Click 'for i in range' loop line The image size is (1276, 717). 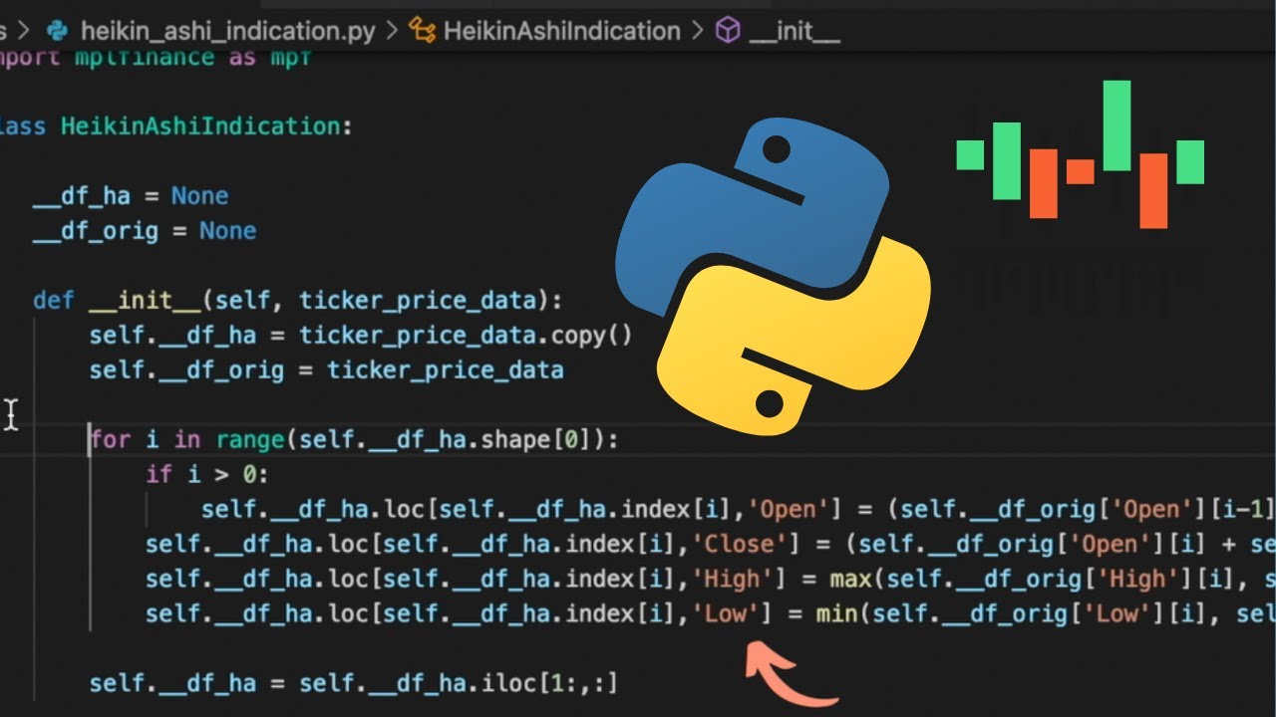[354, 440]
